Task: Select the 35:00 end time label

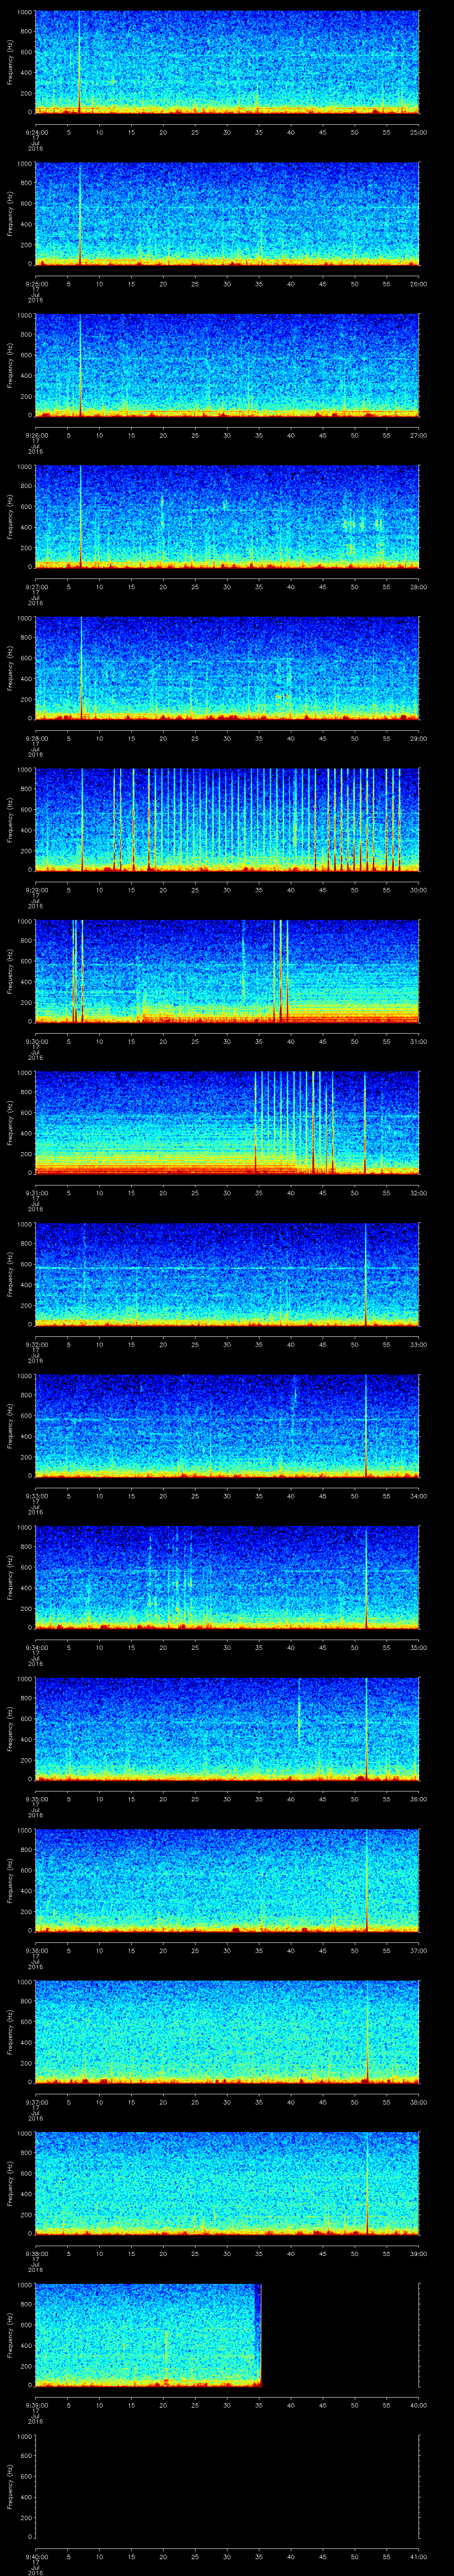Action: pyautogui.click(x=419, y=1647)
